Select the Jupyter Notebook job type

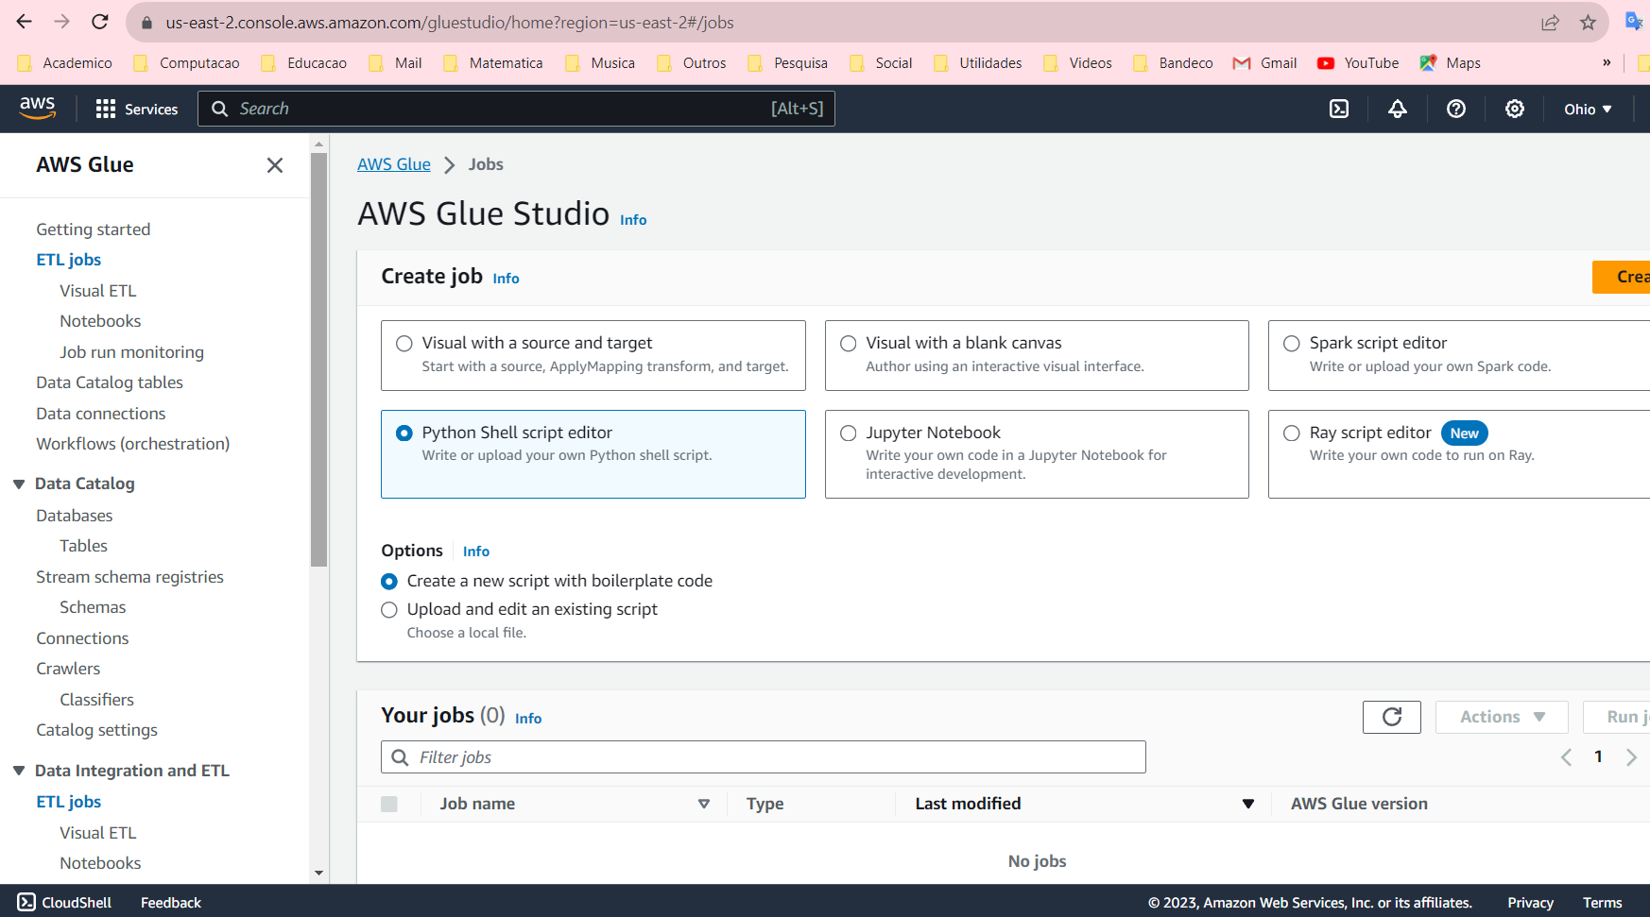(x=849, y=433)
